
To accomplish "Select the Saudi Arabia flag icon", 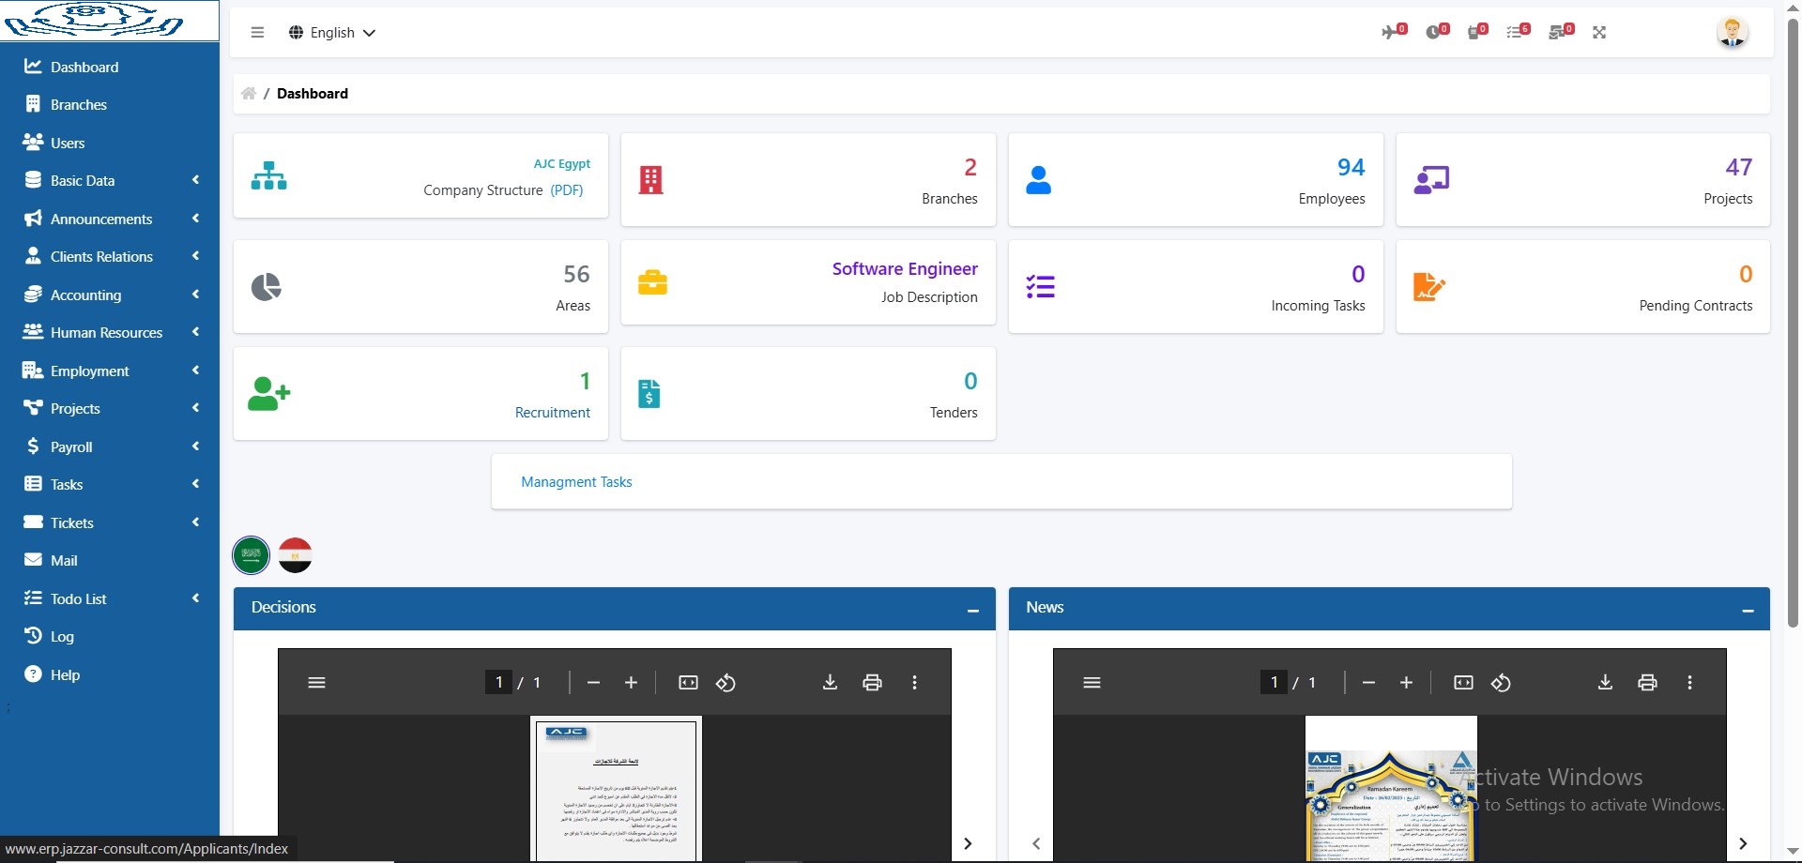I will (x=252, y=555).
